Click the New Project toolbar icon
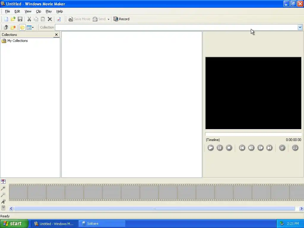 6,19
